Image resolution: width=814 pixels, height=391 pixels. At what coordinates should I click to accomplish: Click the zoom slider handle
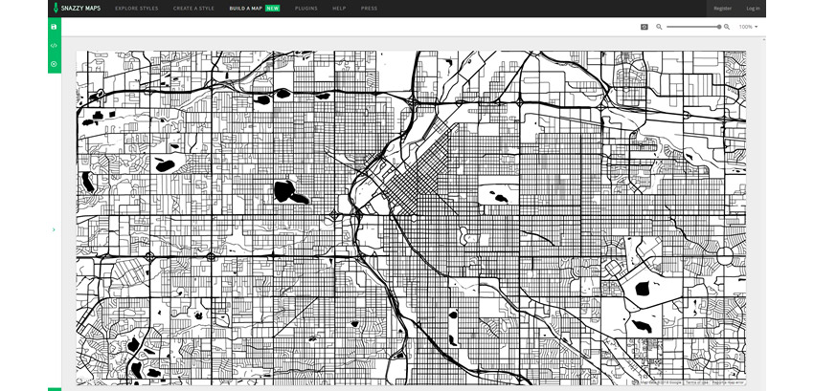coord(719,27)
